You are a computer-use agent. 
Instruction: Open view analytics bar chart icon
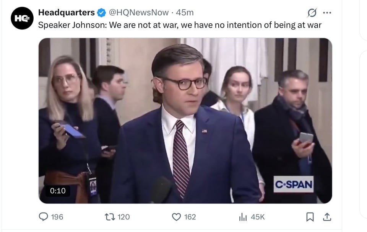tap(243, 217)
